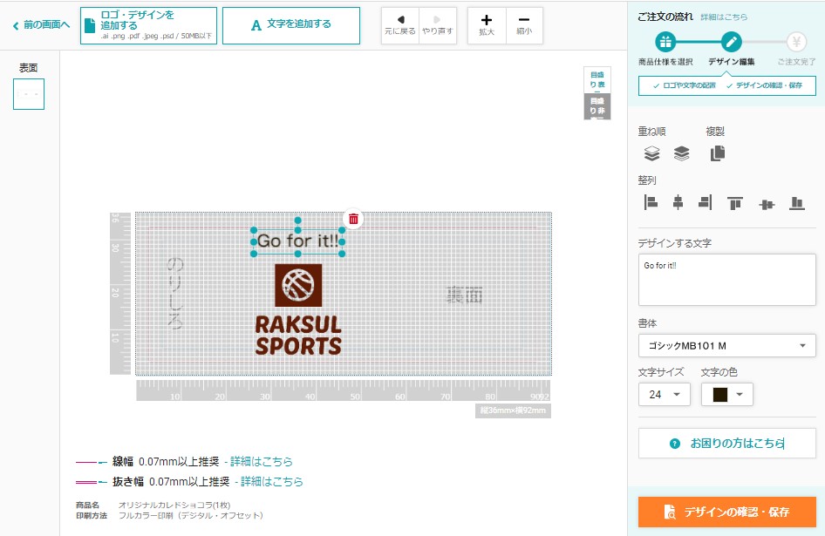Open 抜き幅 詳細はこちら link

tap(271, 481)
